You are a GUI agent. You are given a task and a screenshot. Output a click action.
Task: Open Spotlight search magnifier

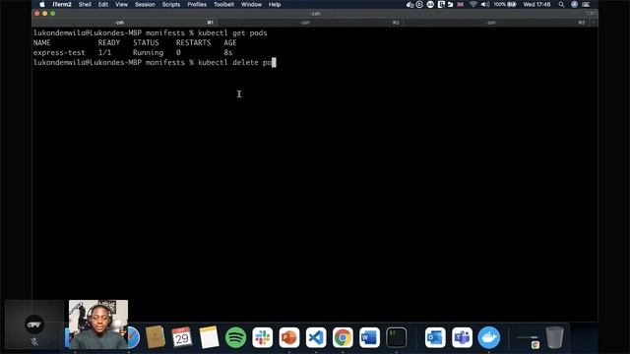click(561, 4)
